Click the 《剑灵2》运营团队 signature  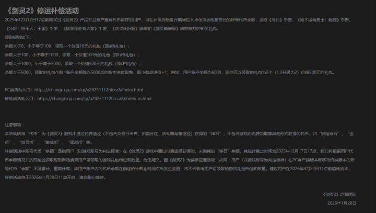tap(339, 194)
